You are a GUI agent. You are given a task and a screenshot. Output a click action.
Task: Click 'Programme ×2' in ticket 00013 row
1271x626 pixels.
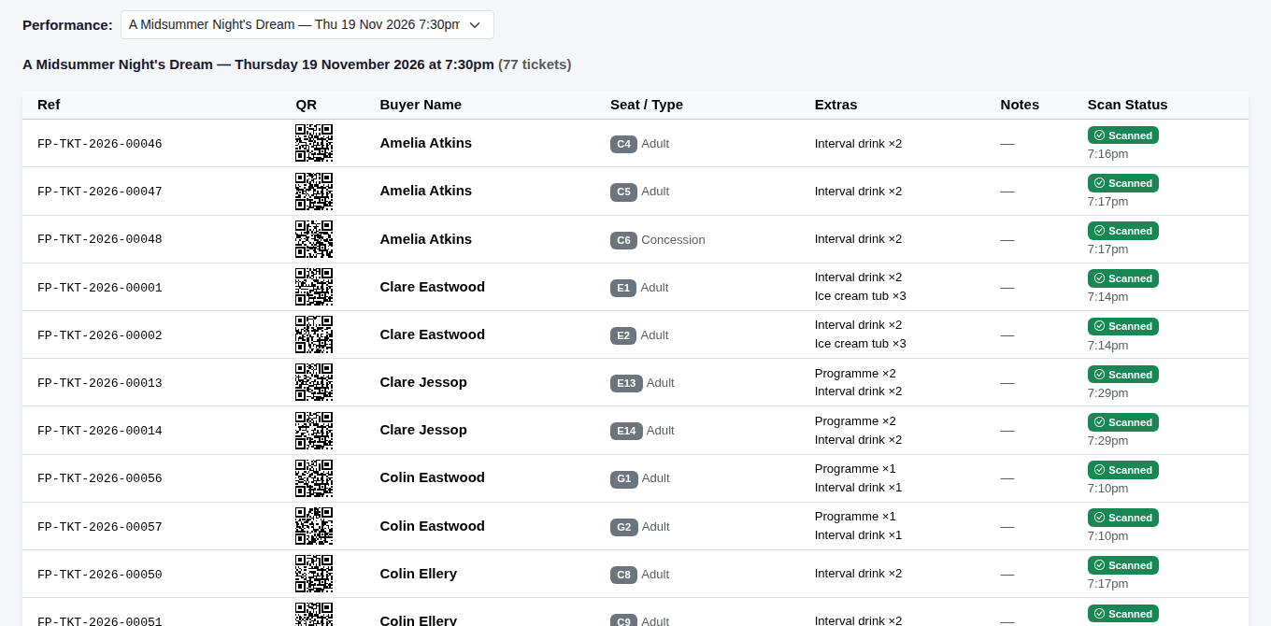coord(855,373)
